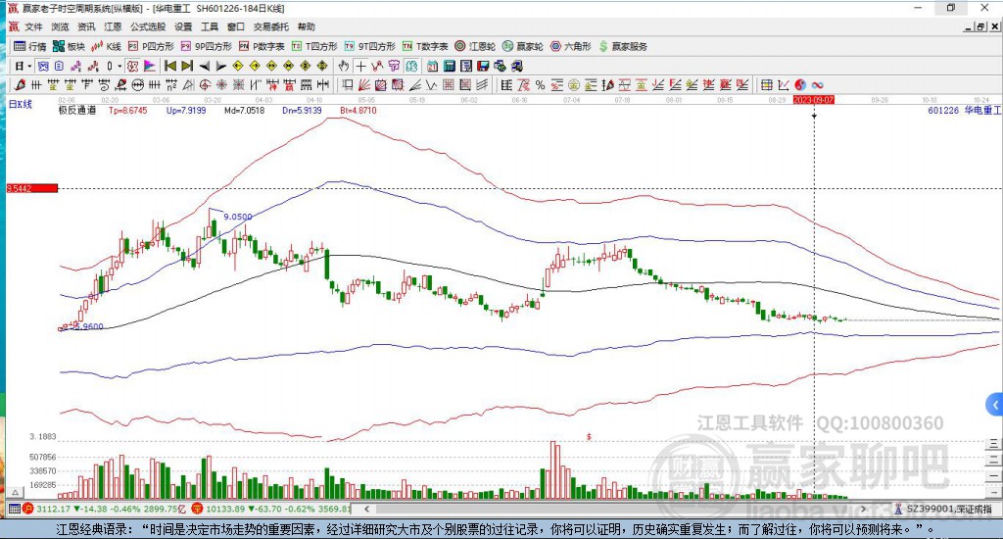Open the calculator icon
Image resolution: width=1003 pixels, height=539 pixels.
[x=449, y=66]
